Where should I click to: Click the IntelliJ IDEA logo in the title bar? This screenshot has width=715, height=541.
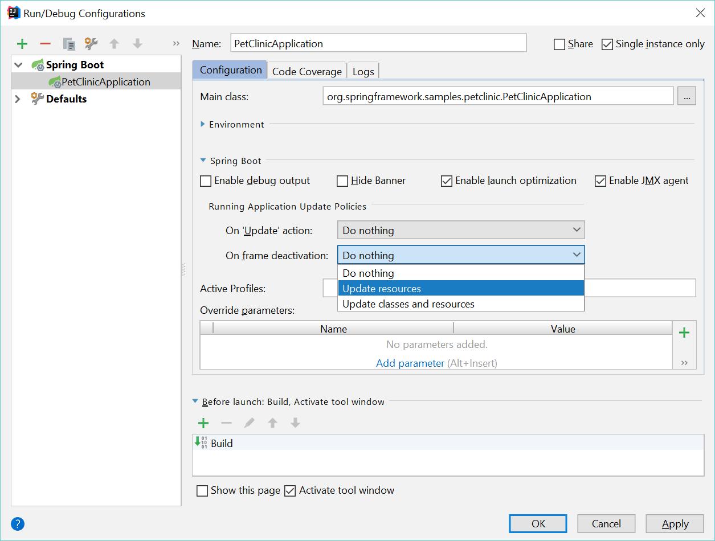tap(14, 13)
